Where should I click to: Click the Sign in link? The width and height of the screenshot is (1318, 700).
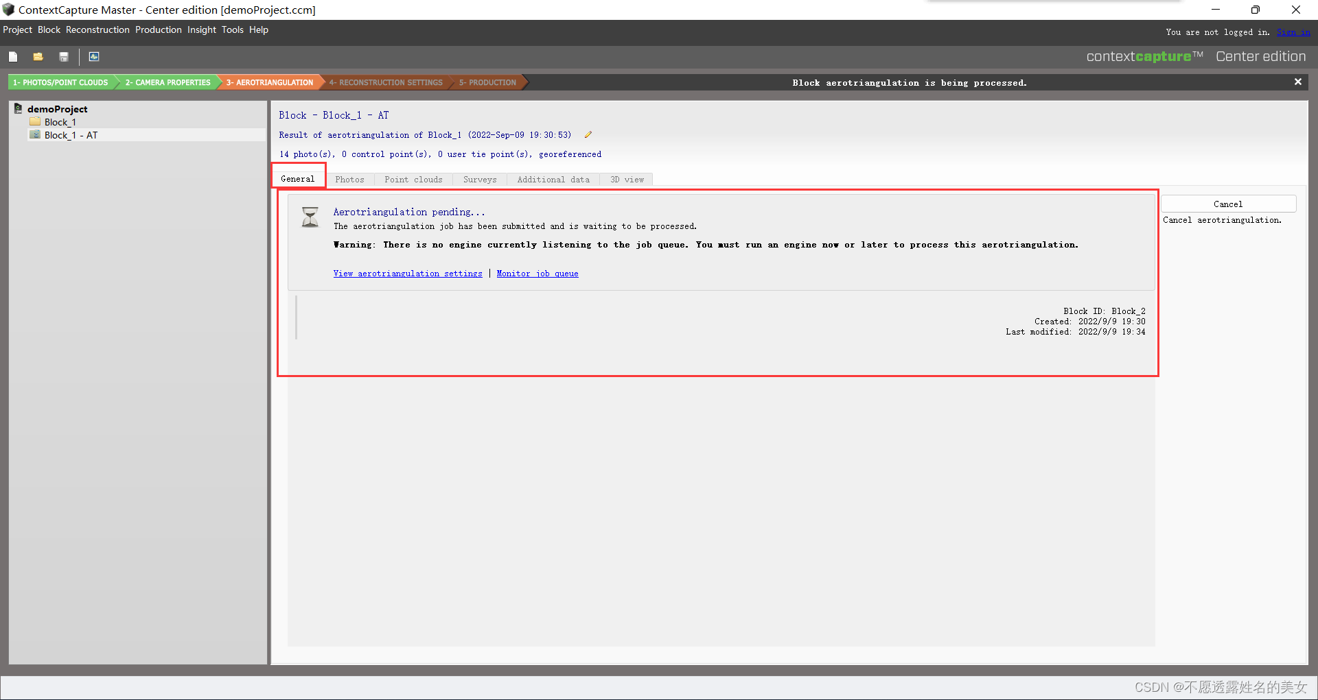1293,32
